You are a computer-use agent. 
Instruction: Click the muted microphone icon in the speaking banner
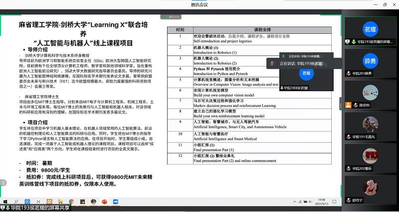[272, 64]
